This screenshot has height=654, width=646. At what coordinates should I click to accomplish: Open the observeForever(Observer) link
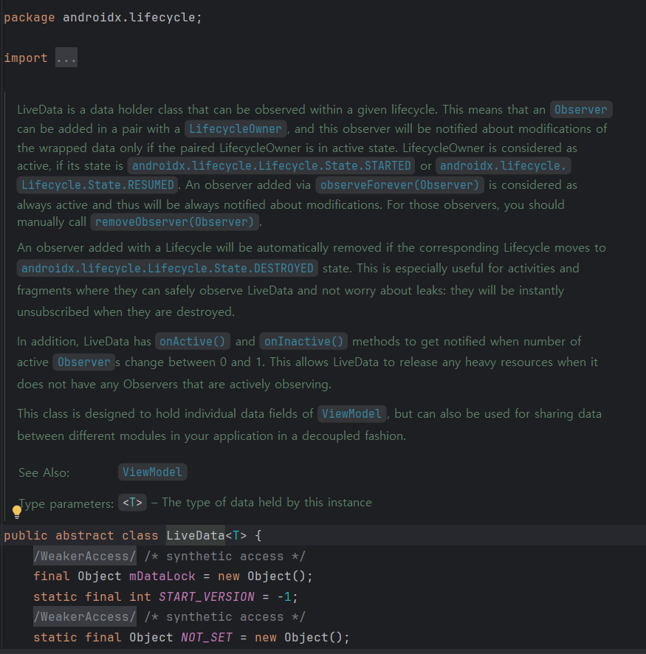(x=399, y=185)
